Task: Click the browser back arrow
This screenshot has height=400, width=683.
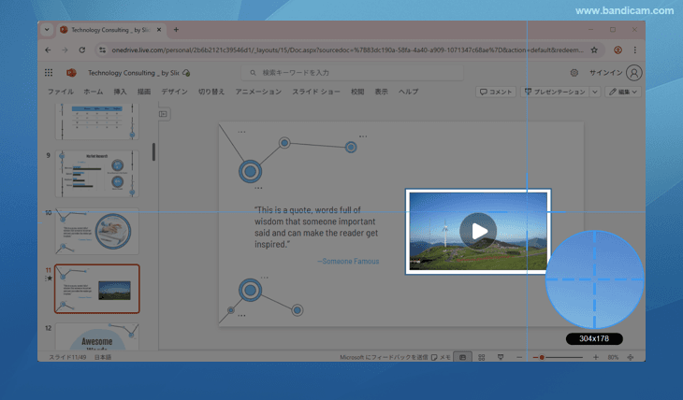Action: (48, 50)
